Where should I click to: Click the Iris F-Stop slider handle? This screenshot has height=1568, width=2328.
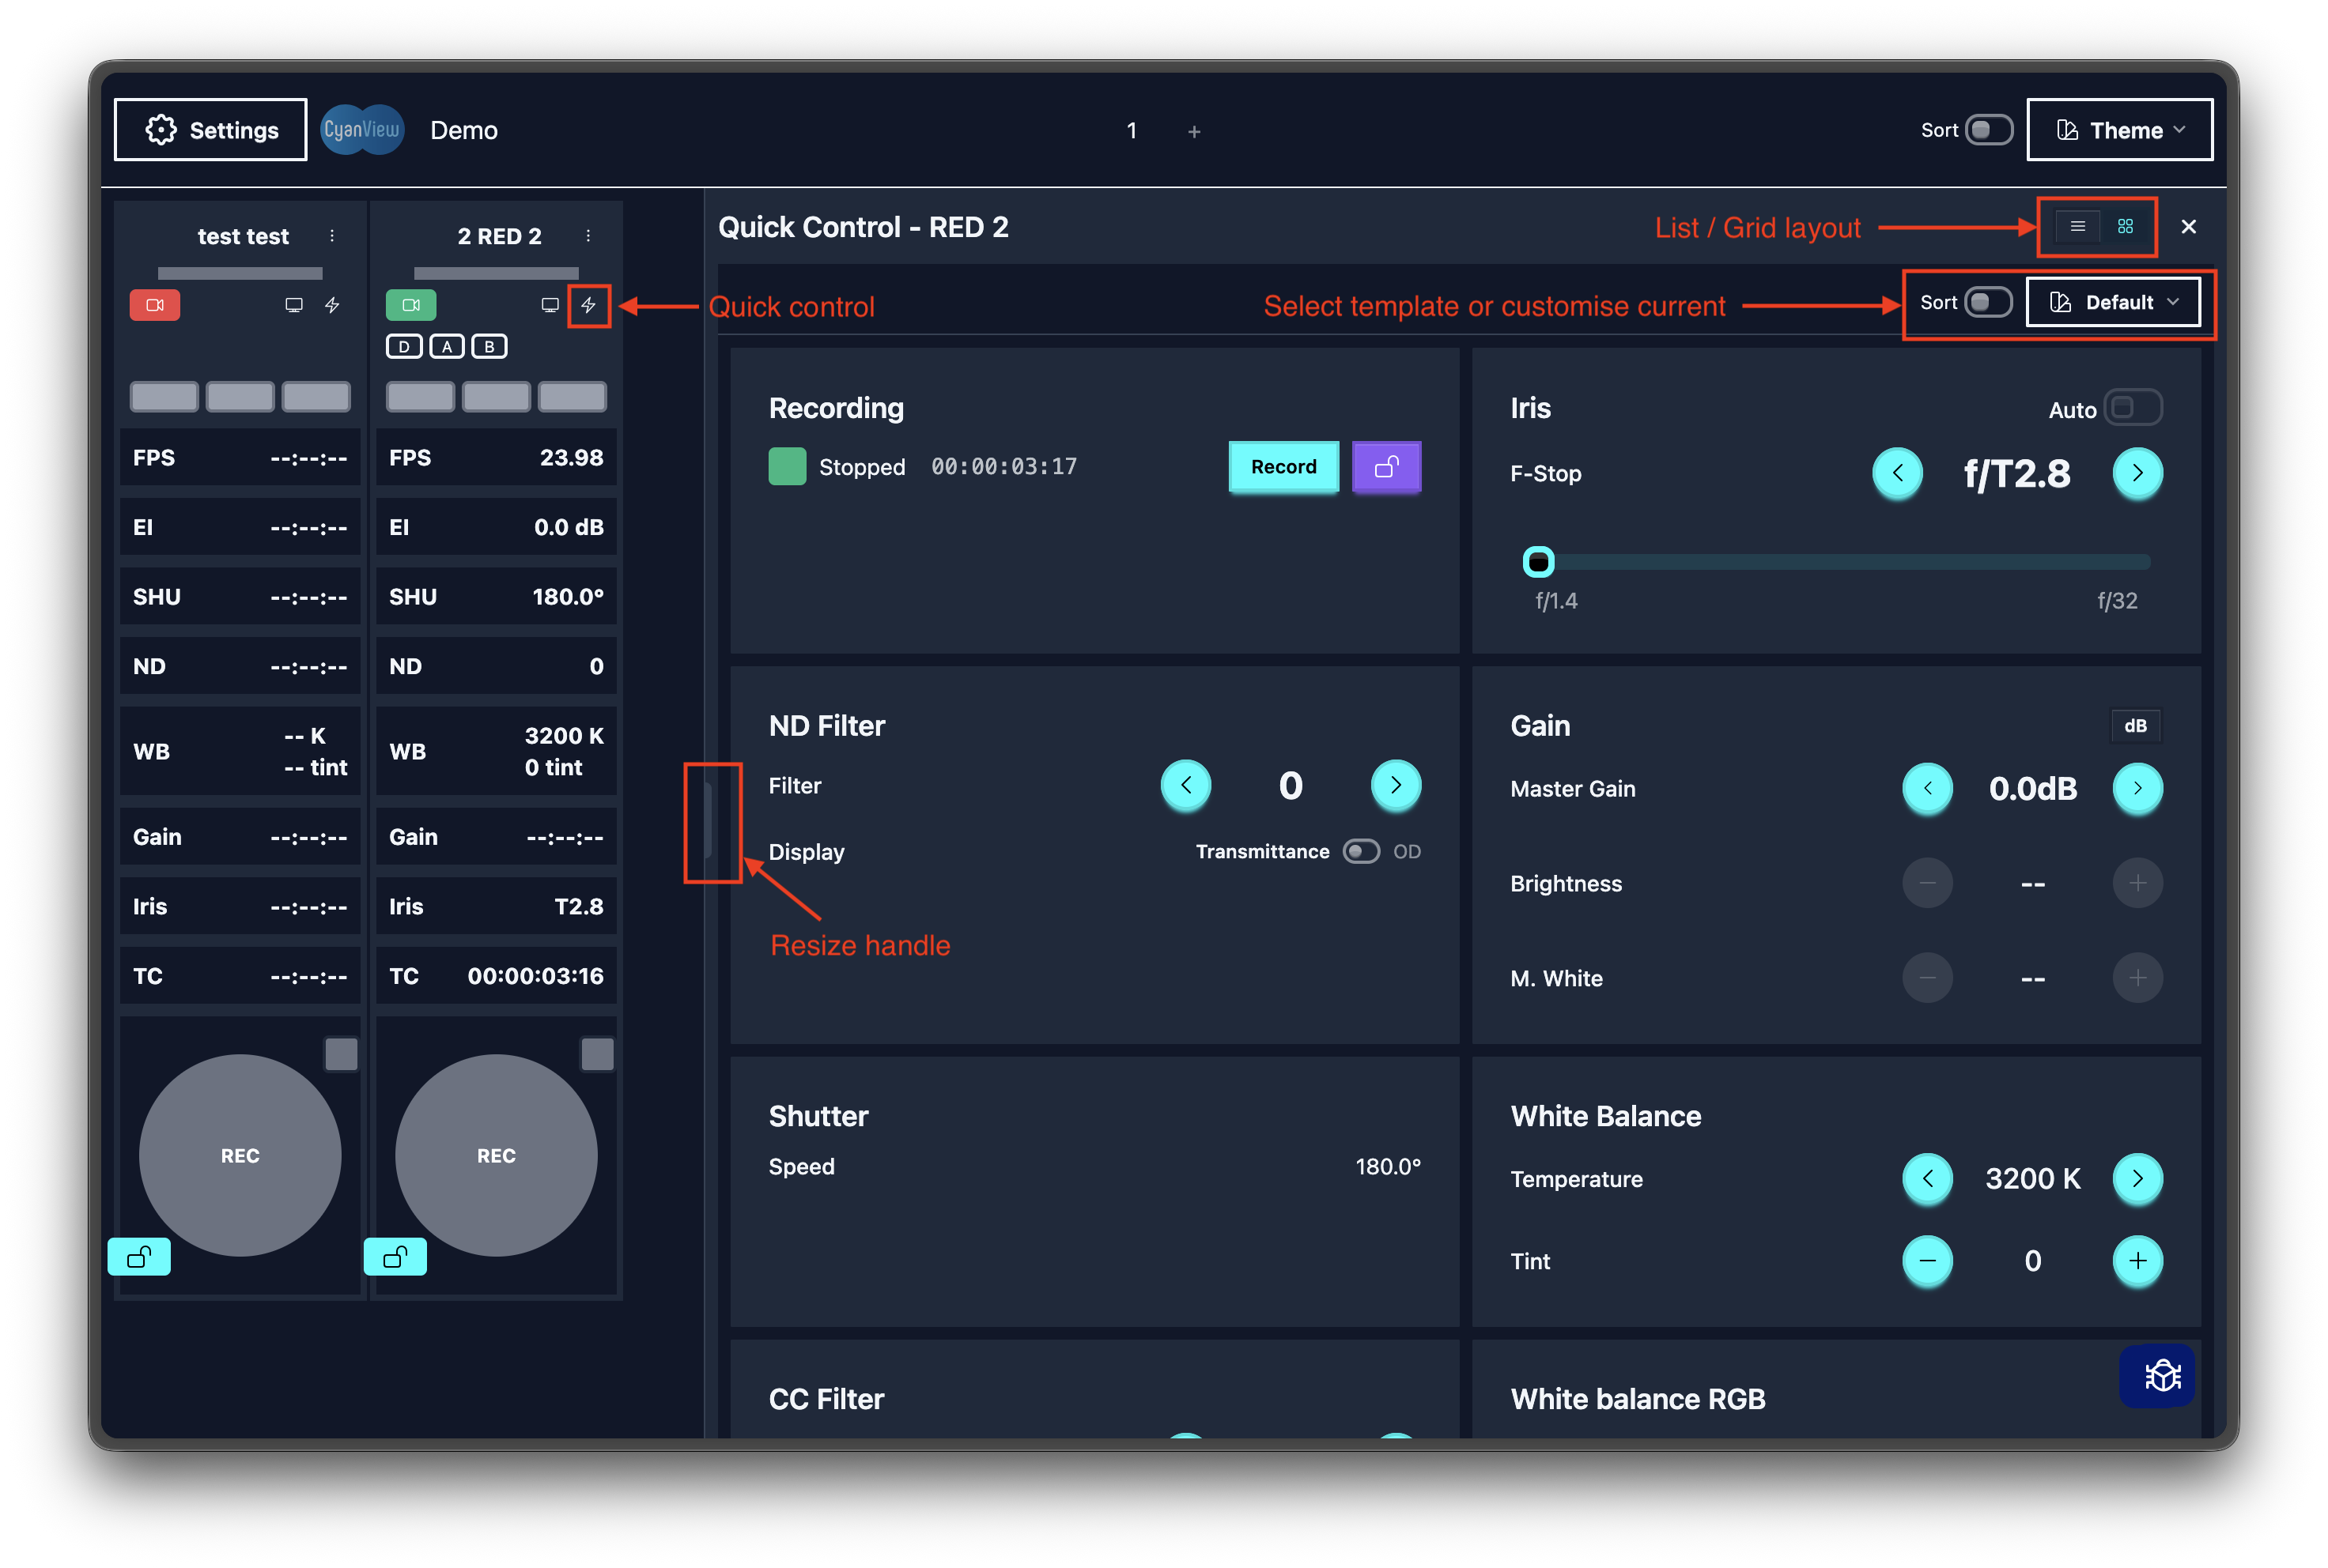coord(1539,562)
